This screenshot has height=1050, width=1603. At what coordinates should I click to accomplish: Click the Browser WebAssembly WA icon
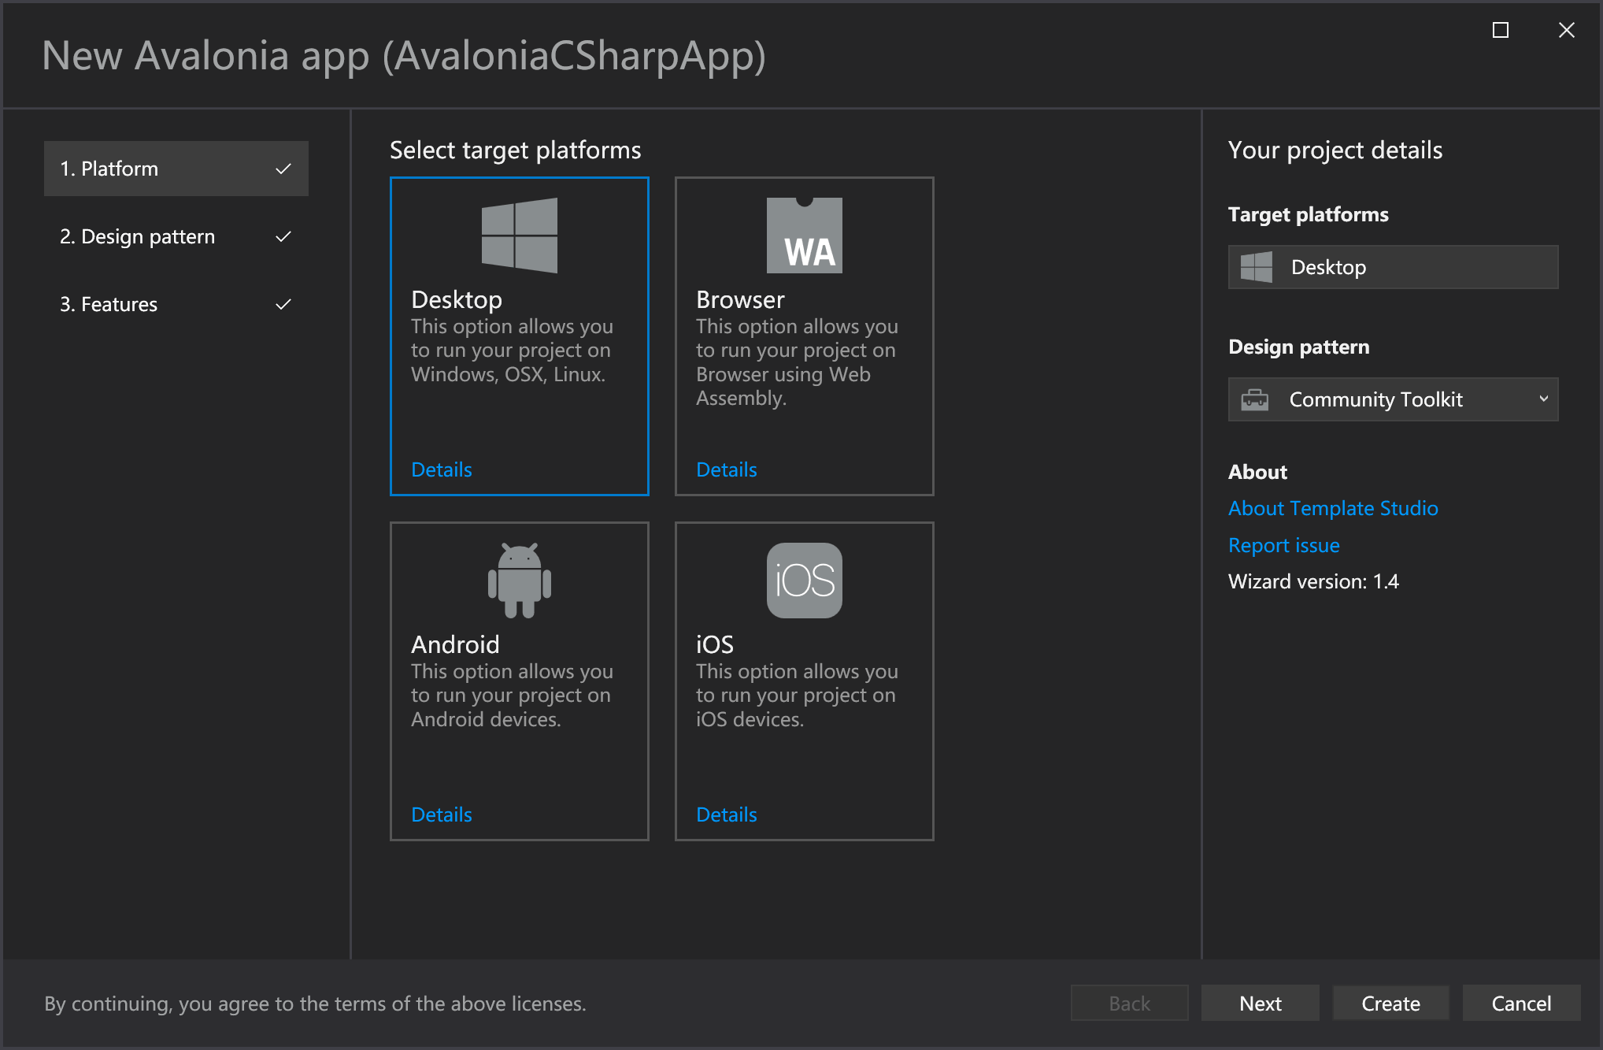point(805,236)
